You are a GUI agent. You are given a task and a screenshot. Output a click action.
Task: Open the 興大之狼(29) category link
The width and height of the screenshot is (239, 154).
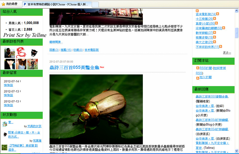pyautogui.click(x=204, y=42)
